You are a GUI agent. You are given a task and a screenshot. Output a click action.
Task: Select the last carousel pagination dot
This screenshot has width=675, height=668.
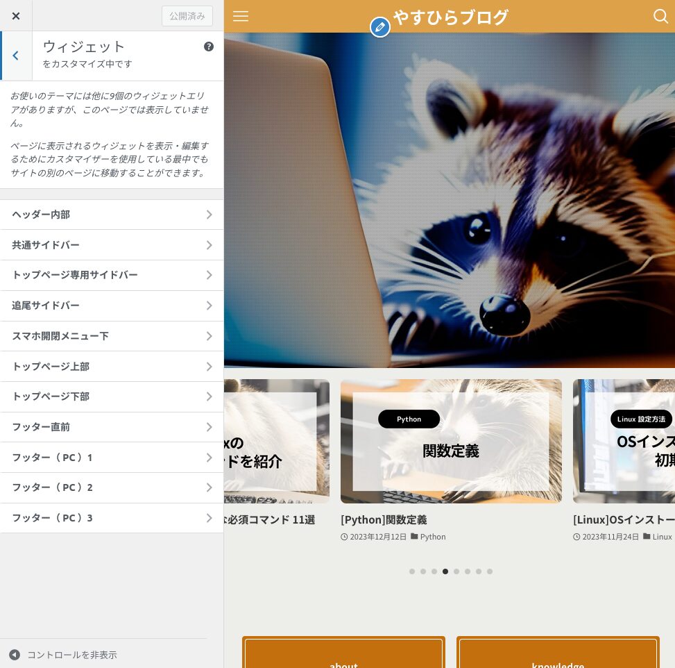pos(490,571)
